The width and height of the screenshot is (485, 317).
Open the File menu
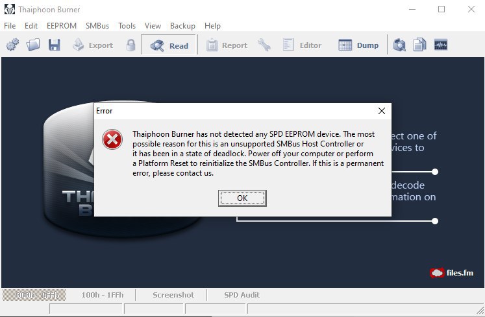coord(10,26)
